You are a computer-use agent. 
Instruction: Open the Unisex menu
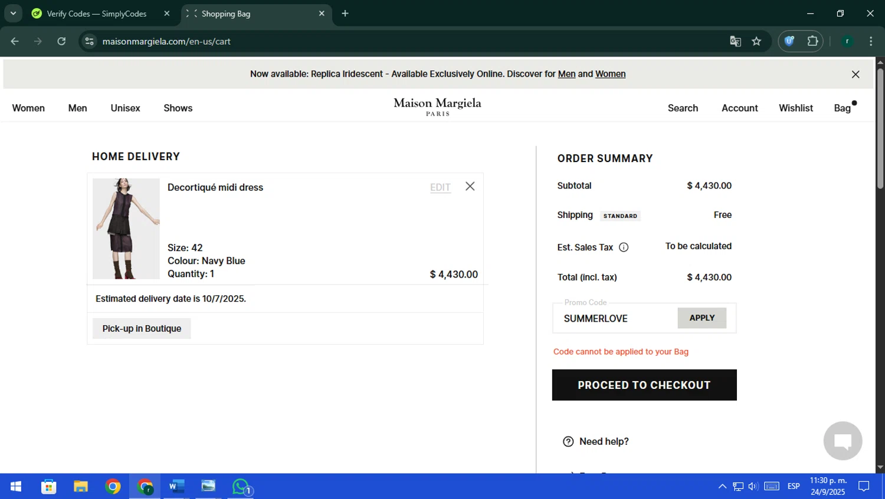pyautogui.click(x=125, y=108)
